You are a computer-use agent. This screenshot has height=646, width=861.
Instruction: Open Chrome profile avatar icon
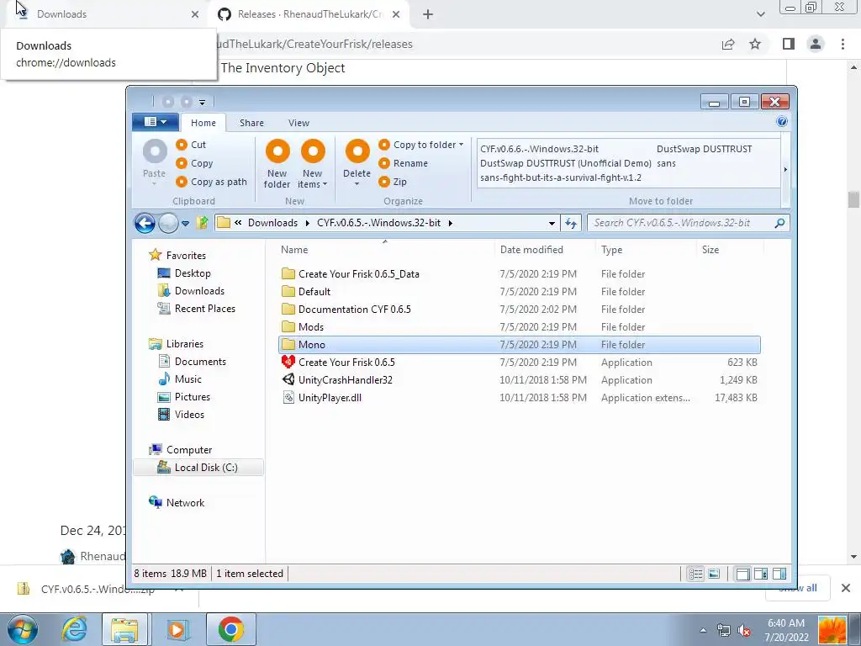tap(816, 44)
